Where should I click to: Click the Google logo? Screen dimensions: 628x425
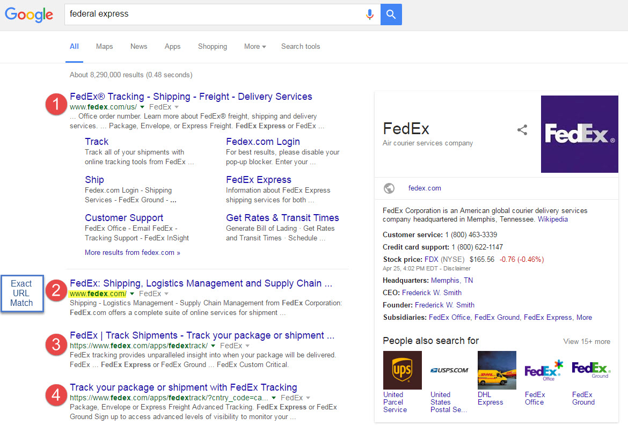[29, 14]
